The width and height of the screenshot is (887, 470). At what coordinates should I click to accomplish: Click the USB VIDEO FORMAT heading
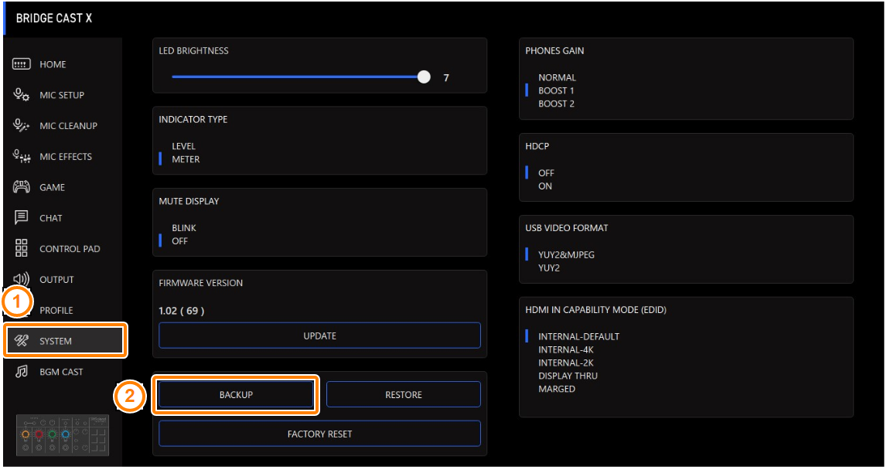pyautogui.click(x=566, y=228)
